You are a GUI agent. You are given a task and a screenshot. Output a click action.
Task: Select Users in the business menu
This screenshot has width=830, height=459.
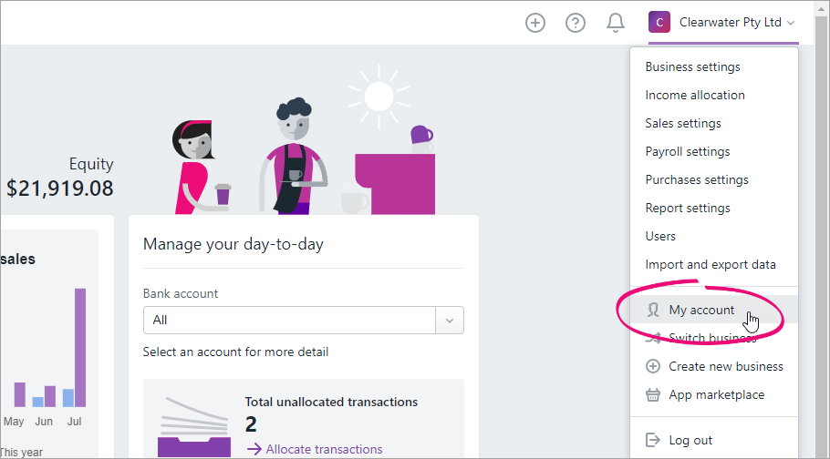[660, 237]
